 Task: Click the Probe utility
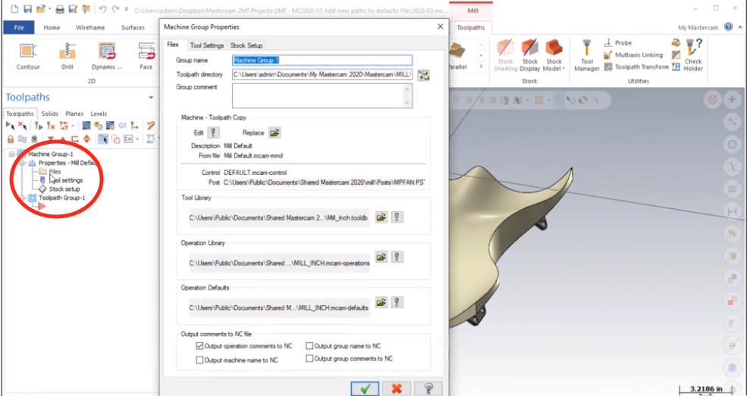tap(618, 43)
